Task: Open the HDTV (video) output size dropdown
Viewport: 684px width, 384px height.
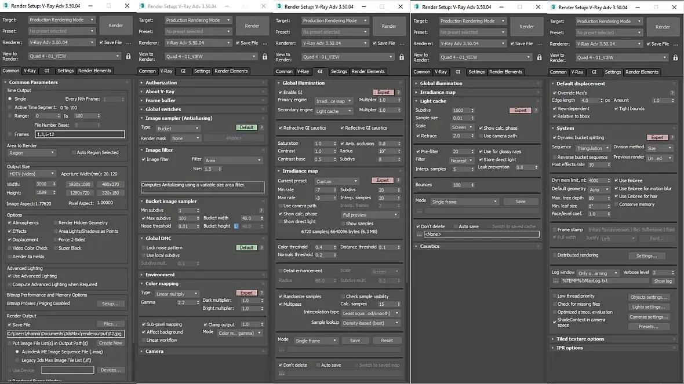Action: coord(31,174)
